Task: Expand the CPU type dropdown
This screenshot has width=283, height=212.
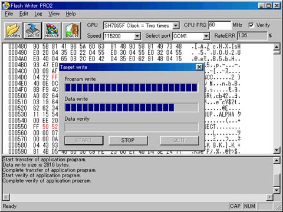Action: click(x=176, y=26)
